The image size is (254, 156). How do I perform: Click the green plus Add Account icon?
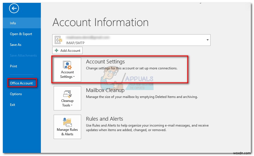point(56,50)
